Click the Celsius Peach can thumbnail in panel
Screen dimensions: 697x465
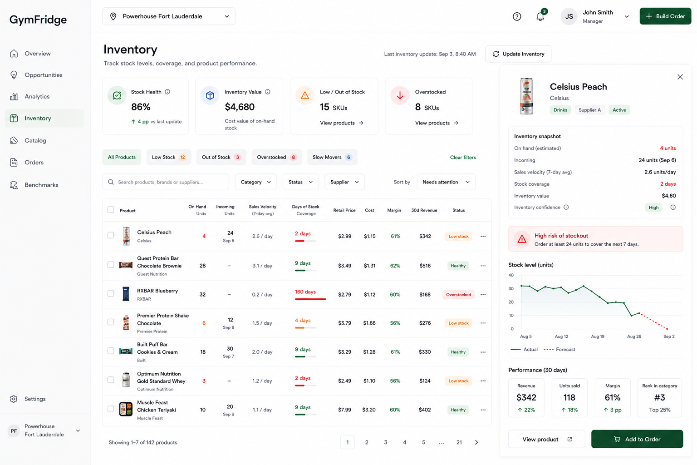click(x=526, y=96)
